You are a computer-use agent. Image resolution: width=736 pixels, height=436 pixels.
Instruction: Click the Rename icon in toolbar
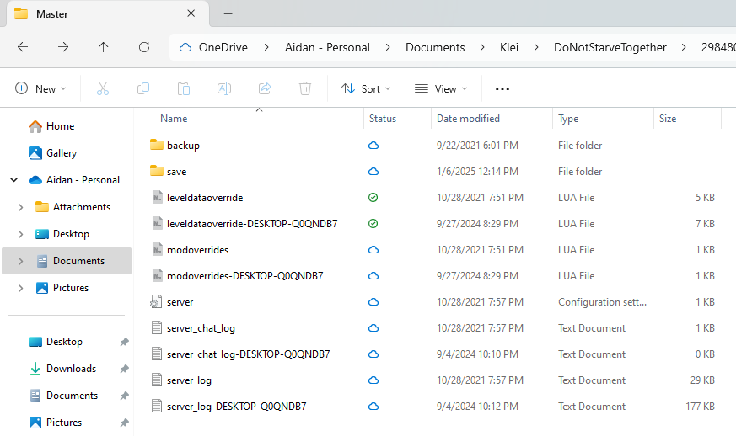224,88
